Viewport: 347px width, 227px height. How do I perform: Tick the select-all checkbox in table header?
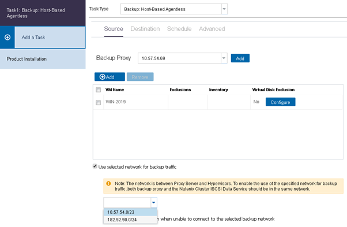coord(98,90)
